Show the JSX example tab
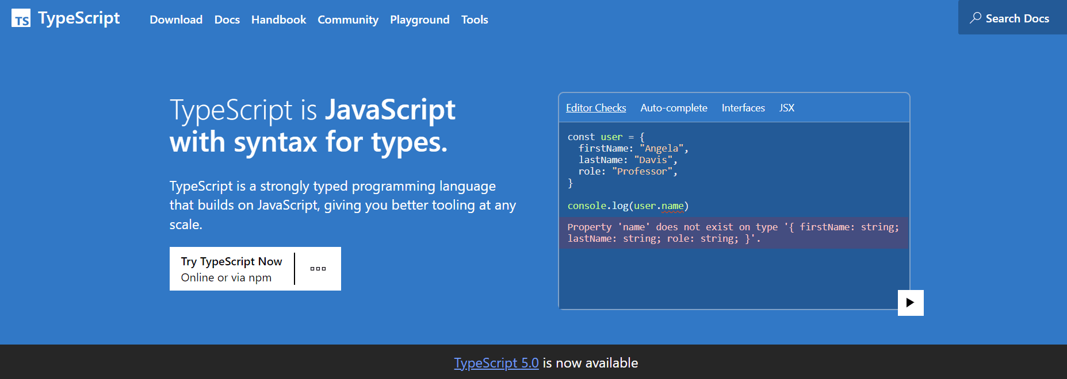The width and height of the screenshot is (1067, 379). 786,108
